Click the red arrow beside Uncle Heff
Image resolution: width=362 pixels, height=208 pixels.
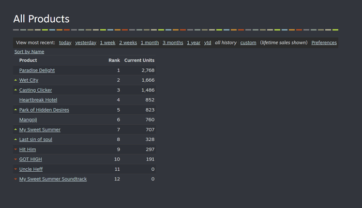[x=16, y=169]
